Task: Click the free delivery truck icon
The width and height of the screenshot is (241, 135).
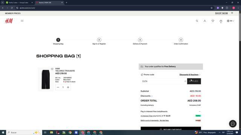Action: click(142, 67)
